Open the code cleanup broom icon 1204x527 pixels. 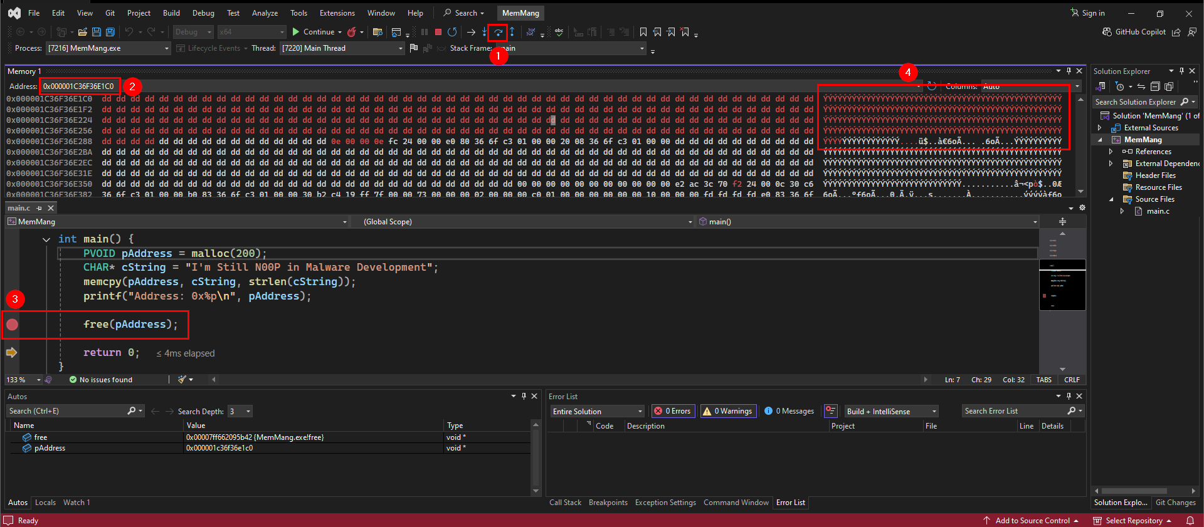tap(182, 380)
